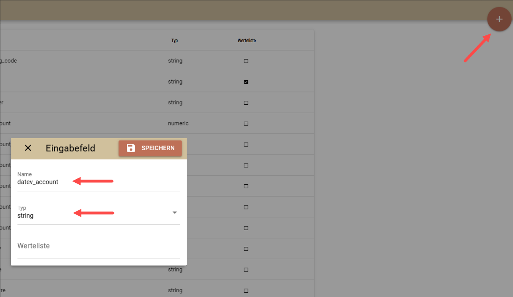
Task: Tick the Werteliste checkbox in the row ending 're'
Action: 246,290
